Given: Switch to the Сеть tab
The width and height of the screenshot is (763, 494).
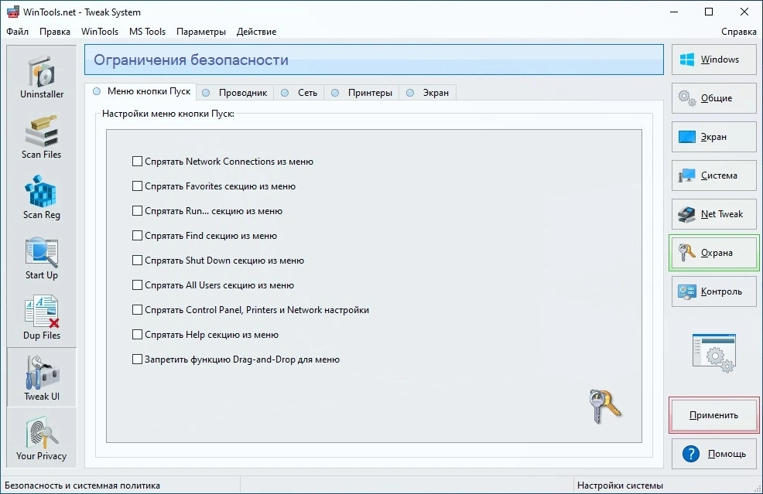Looking at the screenshot, I should 299,92.
